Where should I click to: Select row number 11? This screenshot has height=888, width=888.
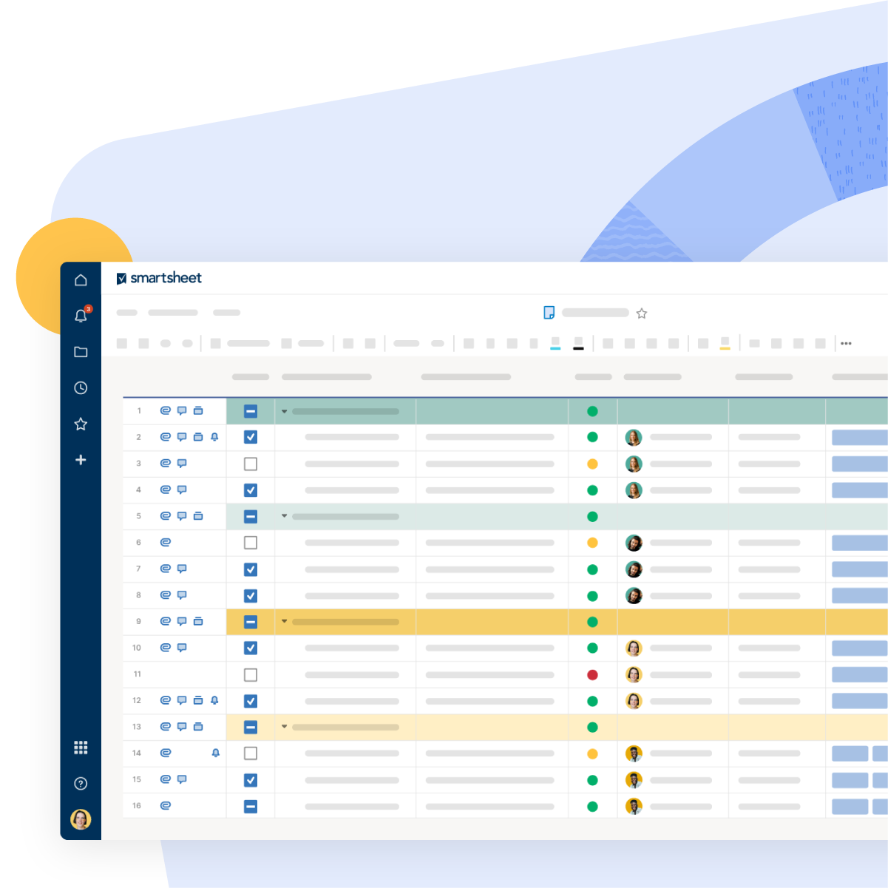tap(138, 674)
